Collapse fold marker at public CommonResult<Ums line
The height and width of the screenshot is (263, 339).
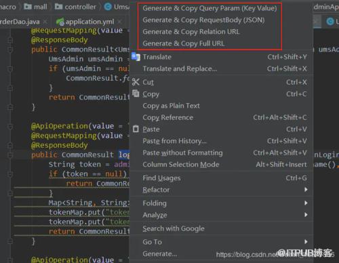click(10, 49)
